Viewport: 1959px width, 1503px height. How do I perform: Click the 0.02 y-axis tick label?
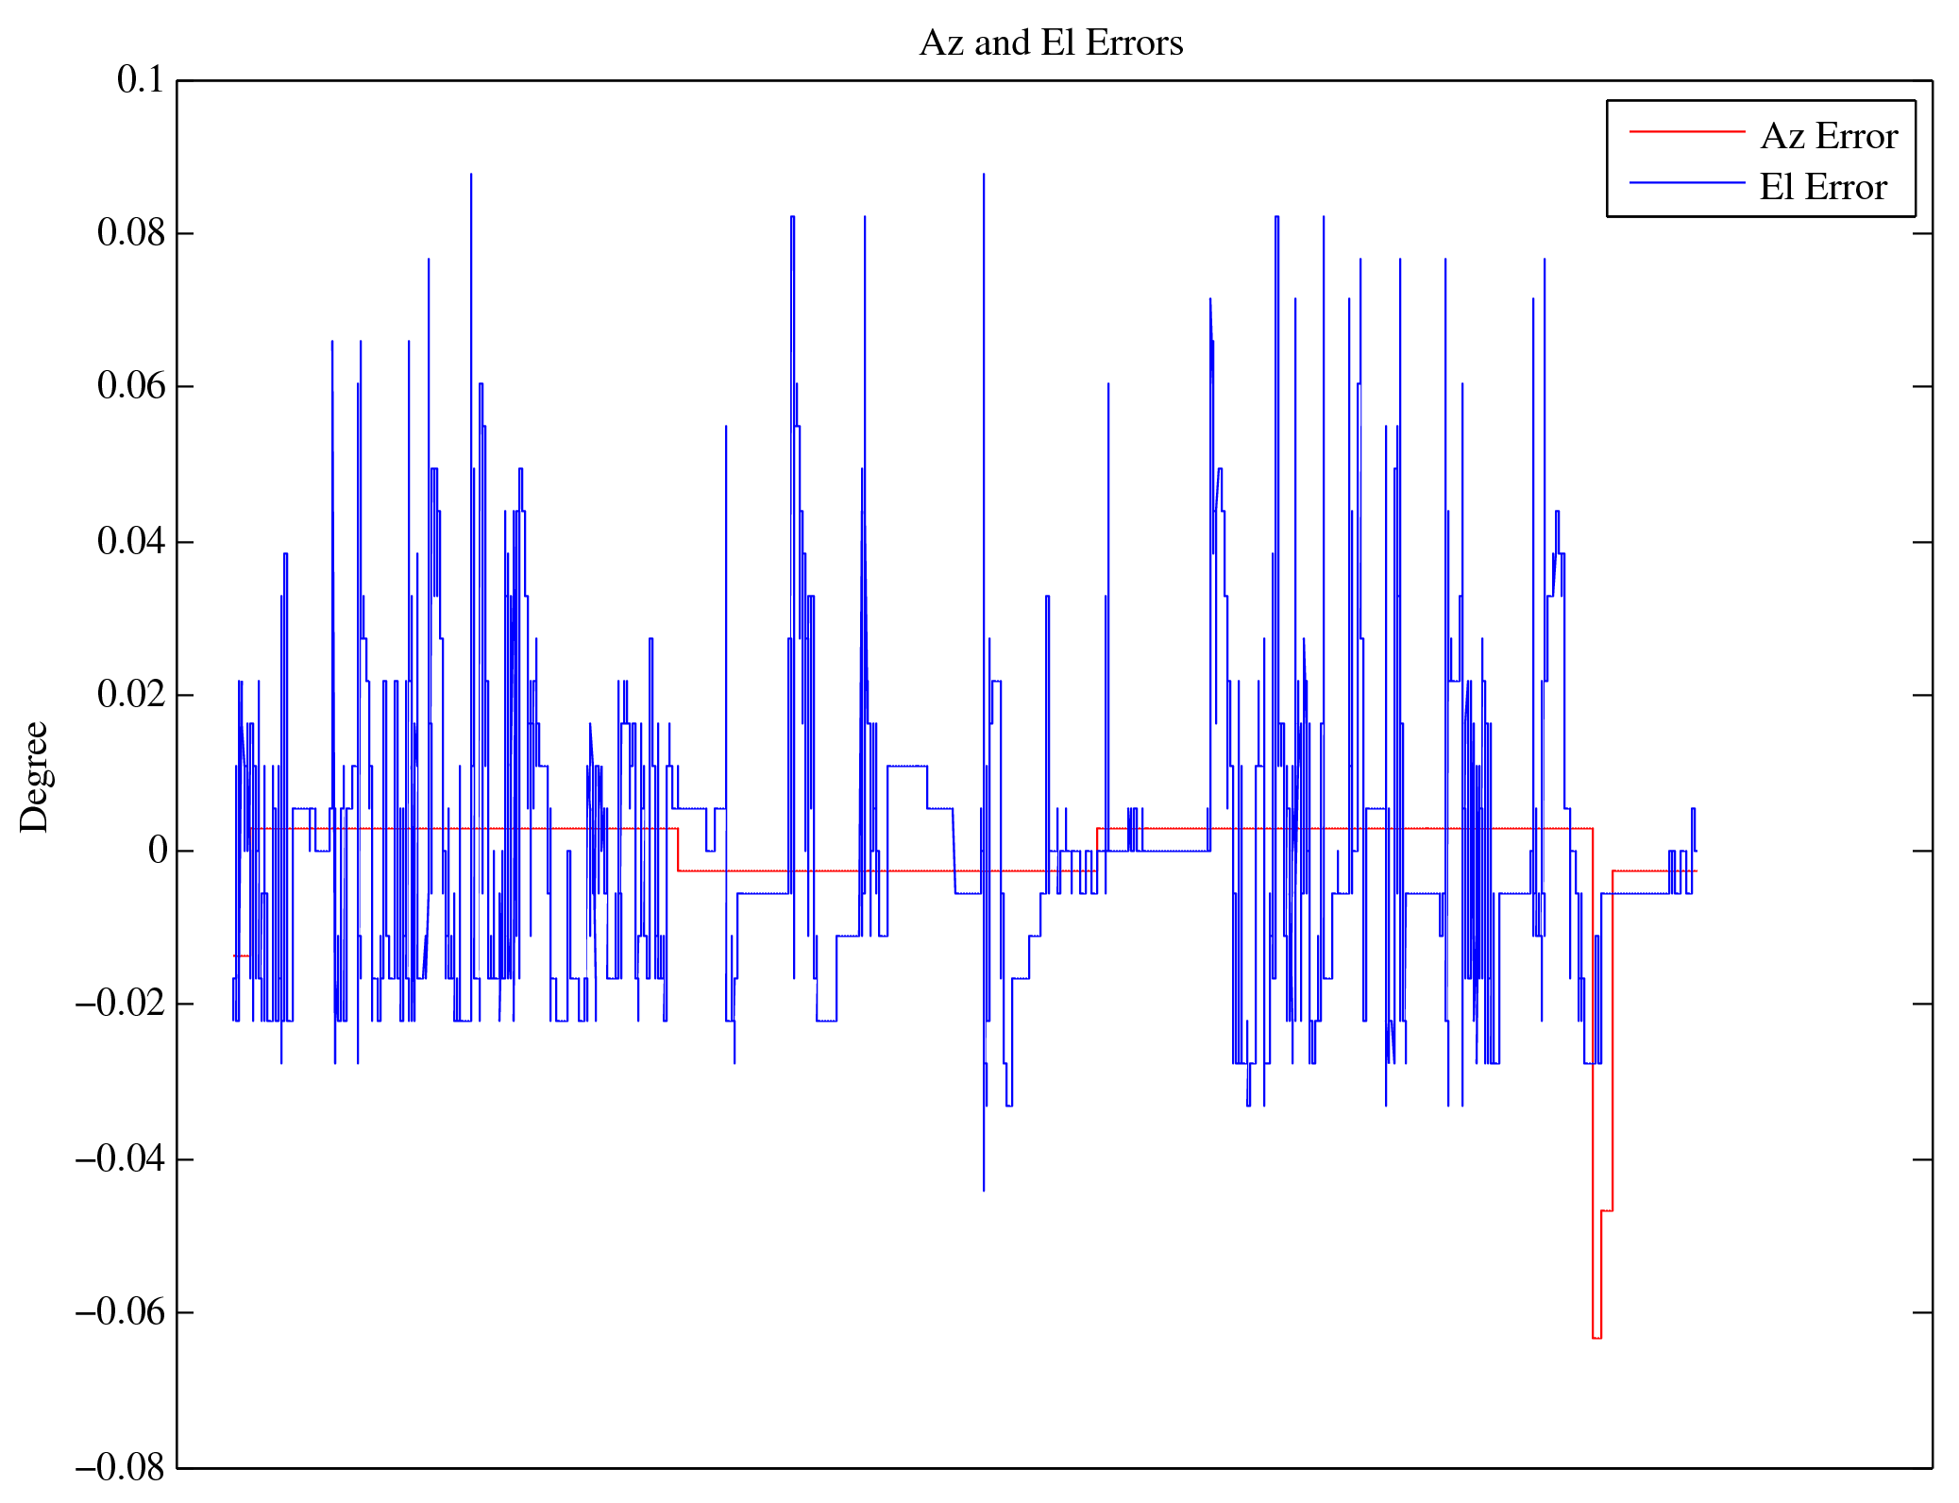[130, 695]
